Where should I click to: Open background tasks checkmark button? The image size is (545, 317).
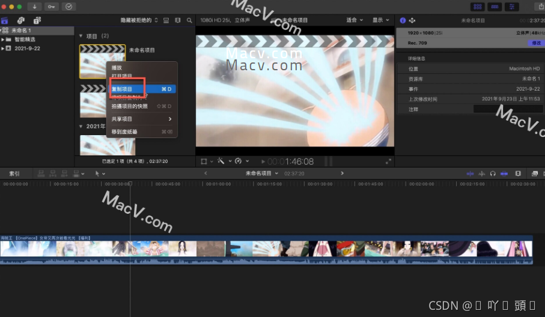(69, 7)
